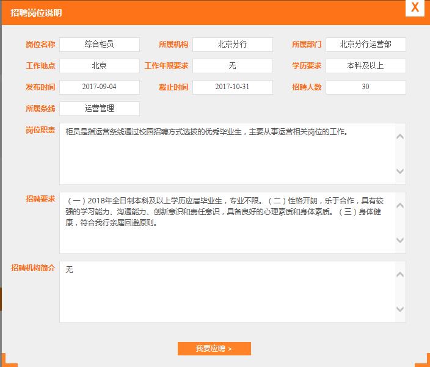Select the 所属机构 field showing 北京分行
Screen dimensions: 430x367
coord(233,45)
